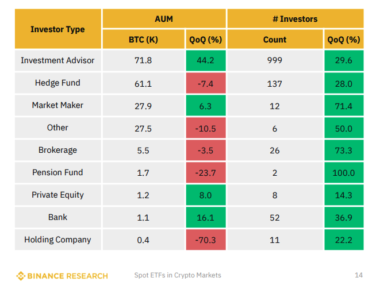
Task: Click the Count column subheader
Action: (x=275, y=40)
